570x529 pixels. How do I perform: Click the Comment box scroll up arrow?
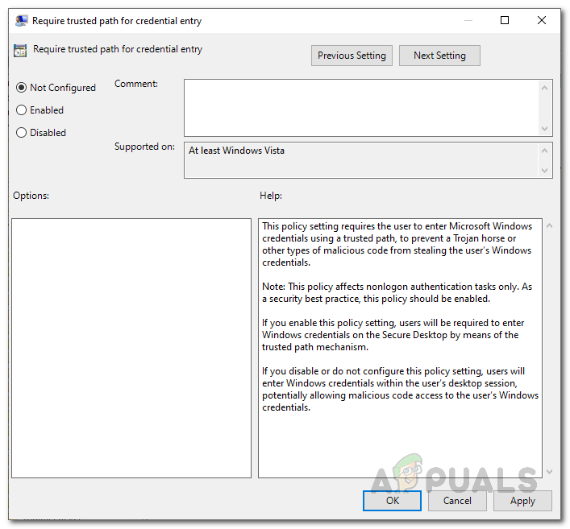(x=544, y=88)
